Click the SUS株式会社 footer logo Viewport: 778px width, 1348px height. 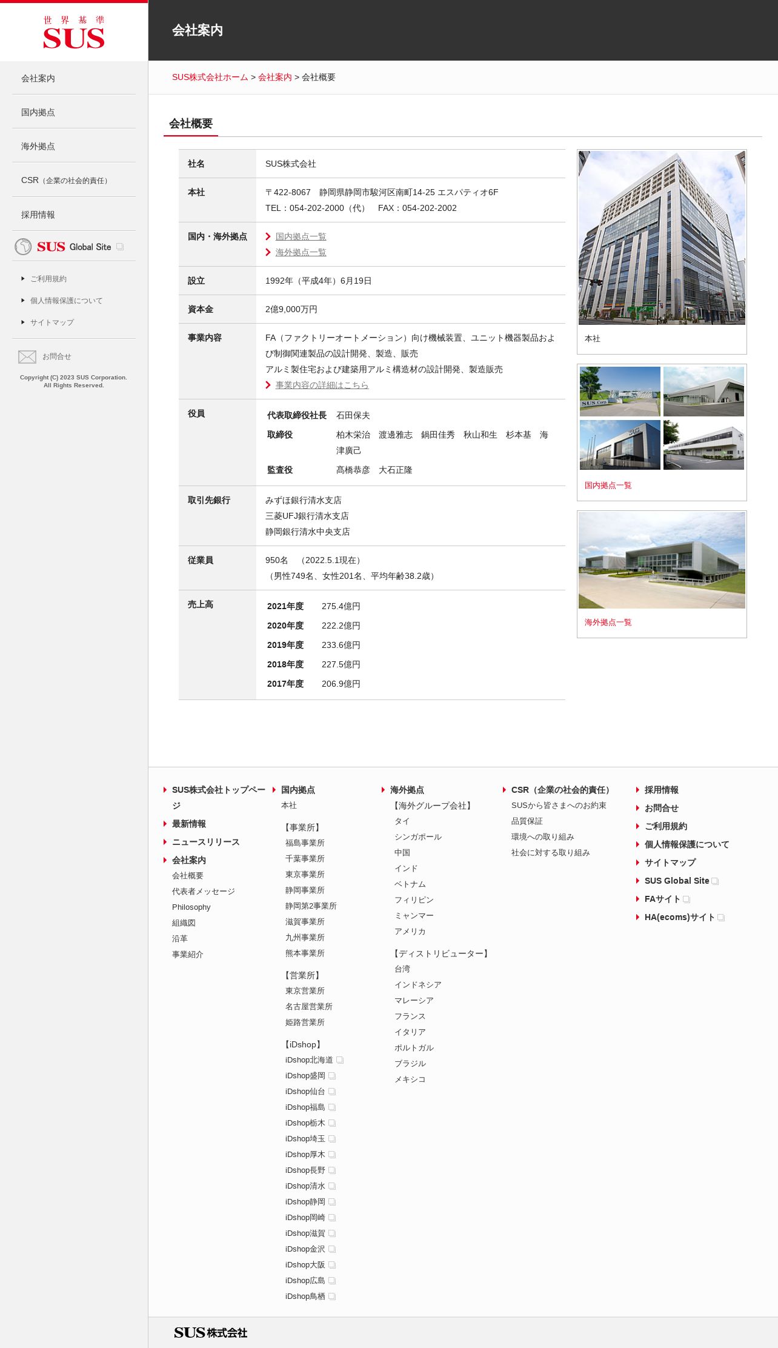click(210, 1332)
